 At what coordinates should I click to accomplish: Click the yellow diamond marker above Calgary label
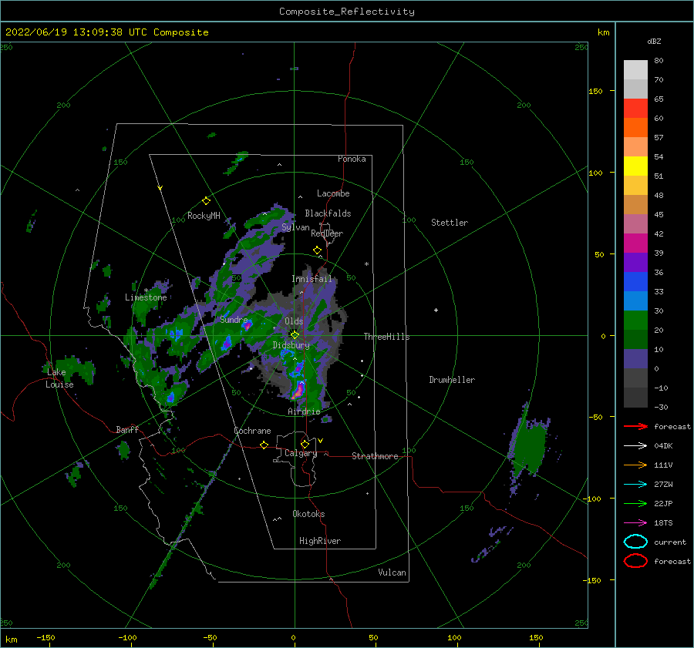click(305, 444)
